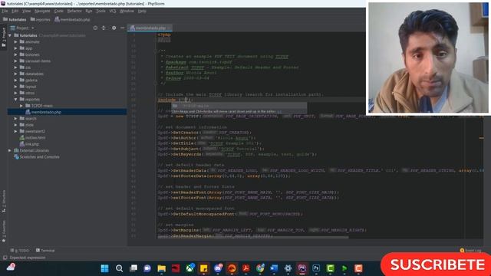Click the Scroll from Source target icon

click(x=95, y=28)
